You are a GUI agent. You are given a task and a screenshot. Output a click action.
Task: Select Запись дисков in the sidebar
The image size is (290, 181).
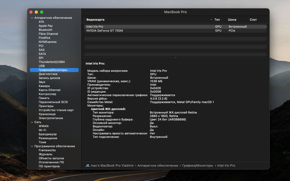pos(49,78)
